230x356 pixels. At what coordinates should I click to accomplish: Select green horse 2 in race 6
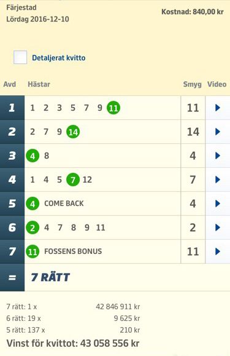point(33,227)
